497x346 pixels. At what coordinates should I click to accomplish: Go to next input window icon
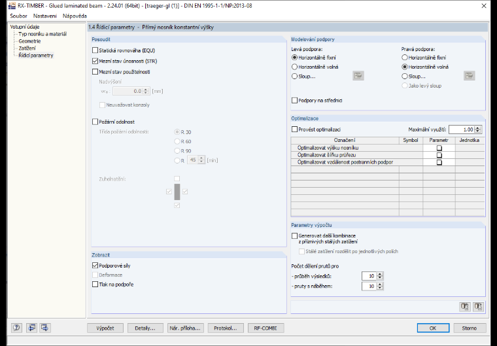coord(44,328)
